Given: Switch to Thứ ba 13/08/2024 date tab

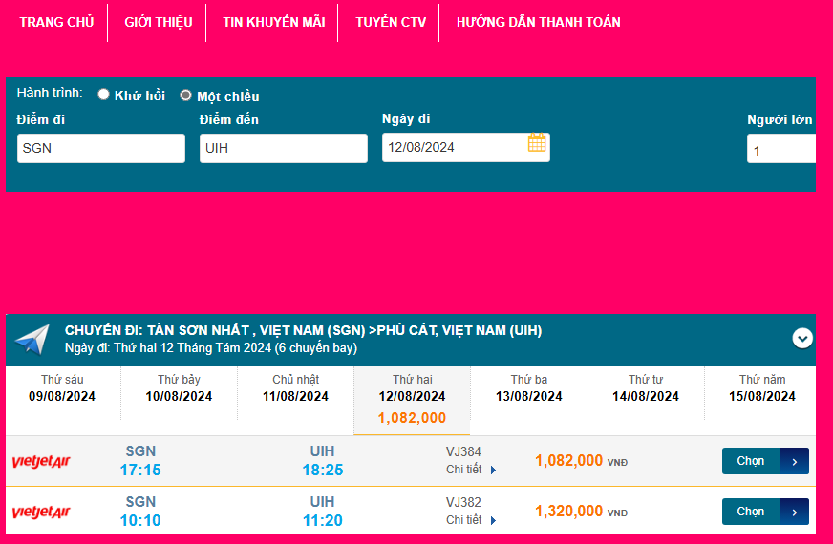Looking at the screenshot, I should (528, 389).
